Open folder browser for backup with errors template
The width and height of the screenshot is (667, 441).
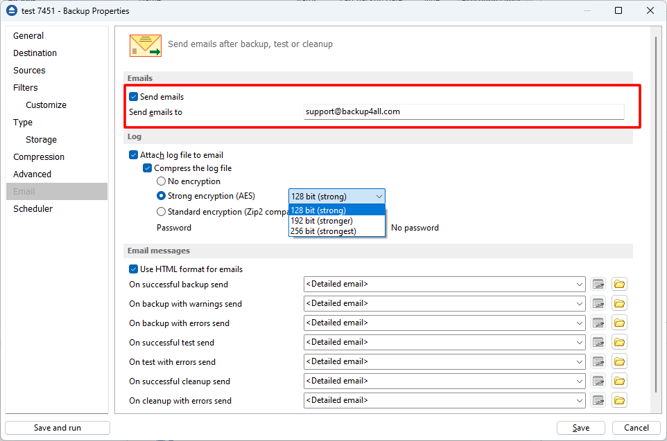pyautogui.click(x=618, y=323)
